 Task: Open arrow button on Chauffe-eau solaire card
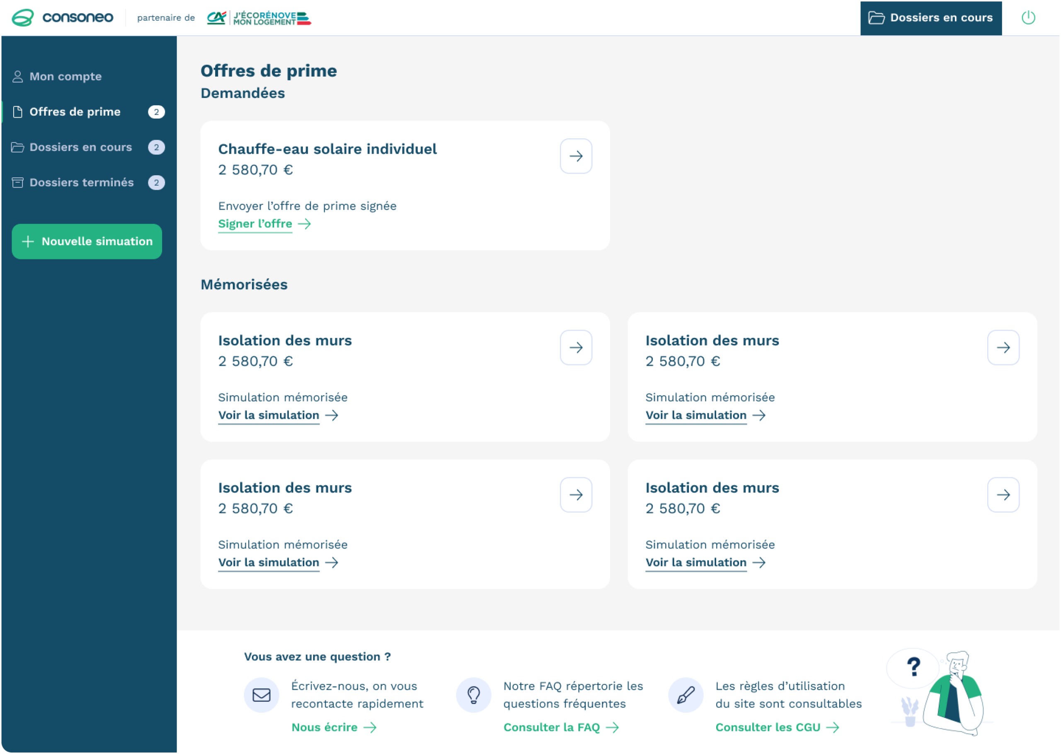pyautogui.click(x=576, y=156)
